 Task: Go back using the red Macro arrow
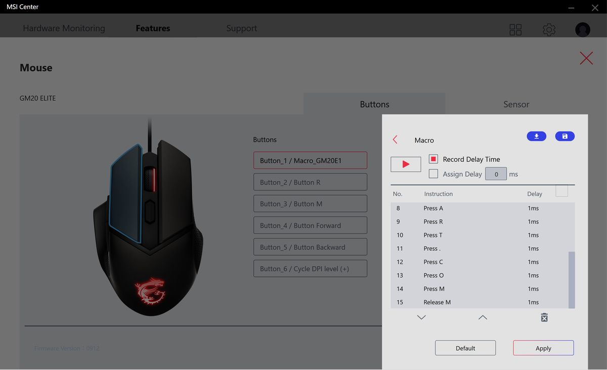395,140
